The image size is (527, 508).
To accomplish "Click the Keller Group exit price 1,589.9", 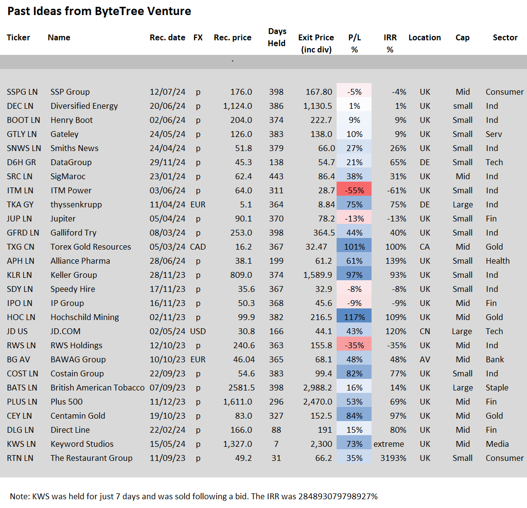I will (318, 275).
